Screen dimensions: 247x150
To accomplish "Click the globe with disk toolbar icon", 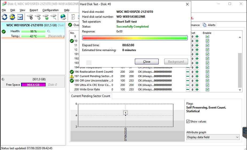I will [x=63, y=17].
